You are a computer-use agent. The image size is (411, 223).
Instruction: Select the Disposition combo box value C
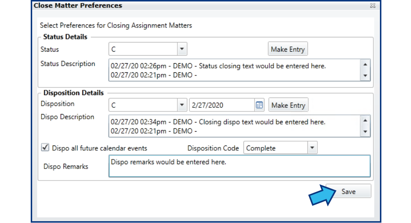click(x=143, y=105)
